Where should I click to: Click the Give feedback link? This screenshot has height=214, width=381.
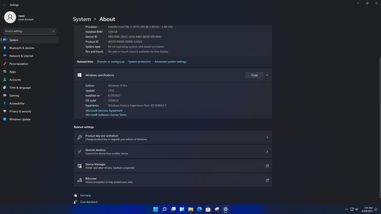[89, 202]
